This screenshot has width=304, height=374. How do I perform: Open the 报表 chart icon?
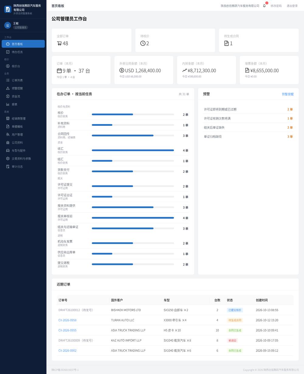point(8,105)
